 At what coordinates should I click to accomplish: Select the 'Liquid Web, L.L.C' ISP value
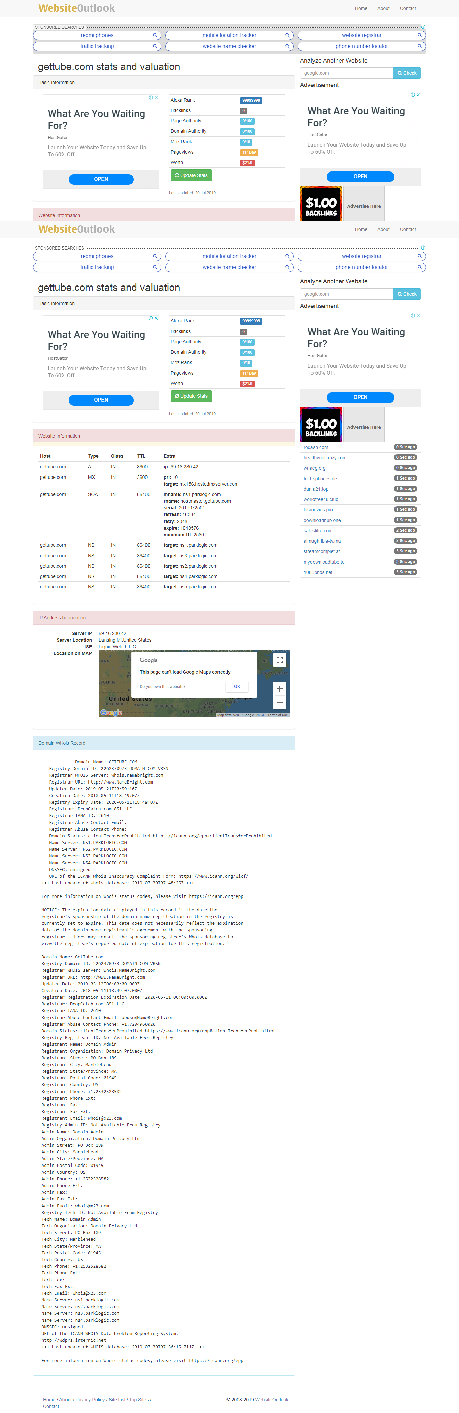[117, 647]
